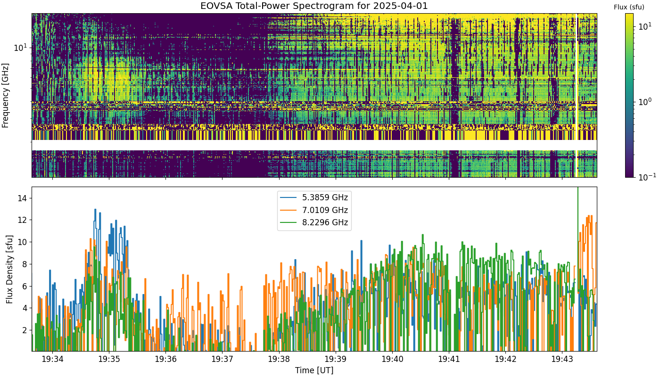This screenshot has width=660, height=377.
Task: Click the blue peak near 19:35 in lightcurve
Action: 95,210
